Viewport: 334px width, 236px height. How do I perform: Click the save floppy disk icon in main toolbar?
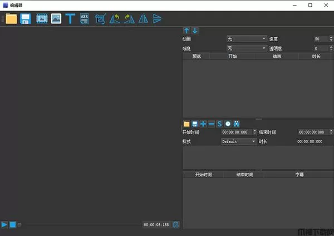point(26,19)
